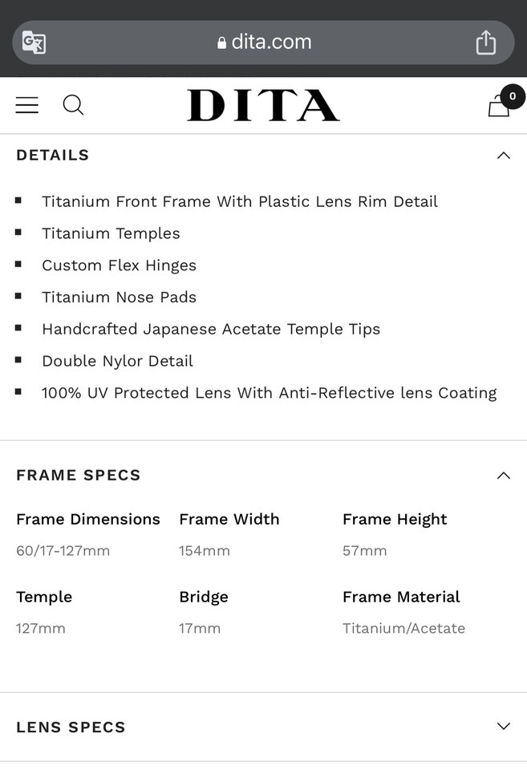Open the shopping bag cart icon

498,106
